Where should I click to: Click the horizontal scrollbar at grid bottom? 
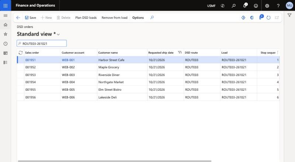tap(115, 161)
